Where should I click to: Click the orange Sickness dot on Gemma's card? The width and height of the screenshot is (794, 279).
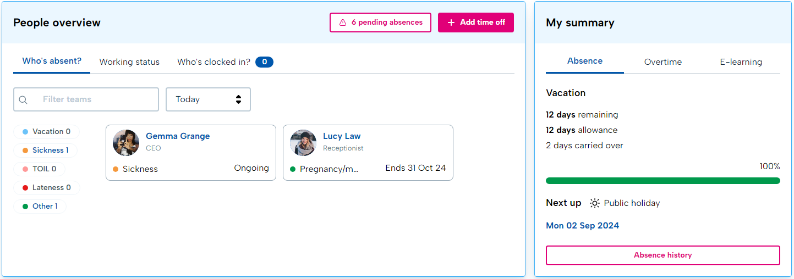click(116, 169)
